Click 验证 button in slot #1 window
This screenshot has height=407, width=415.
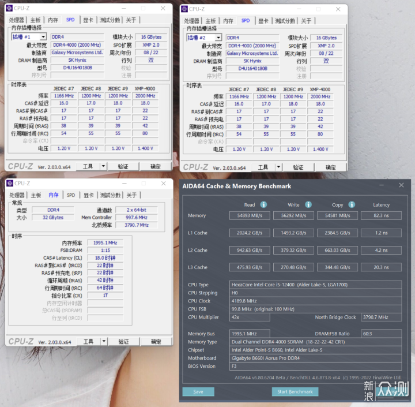click(123, 166)
